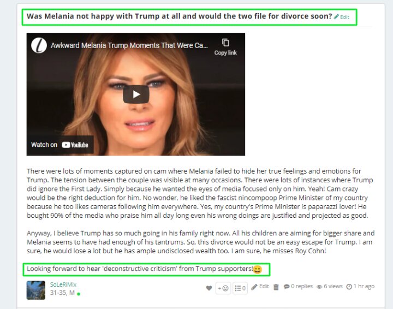The height and width of the screenshot is (309, 393).
Task: Open the list counter button showing 0
Action: click(x=240, y=288)
